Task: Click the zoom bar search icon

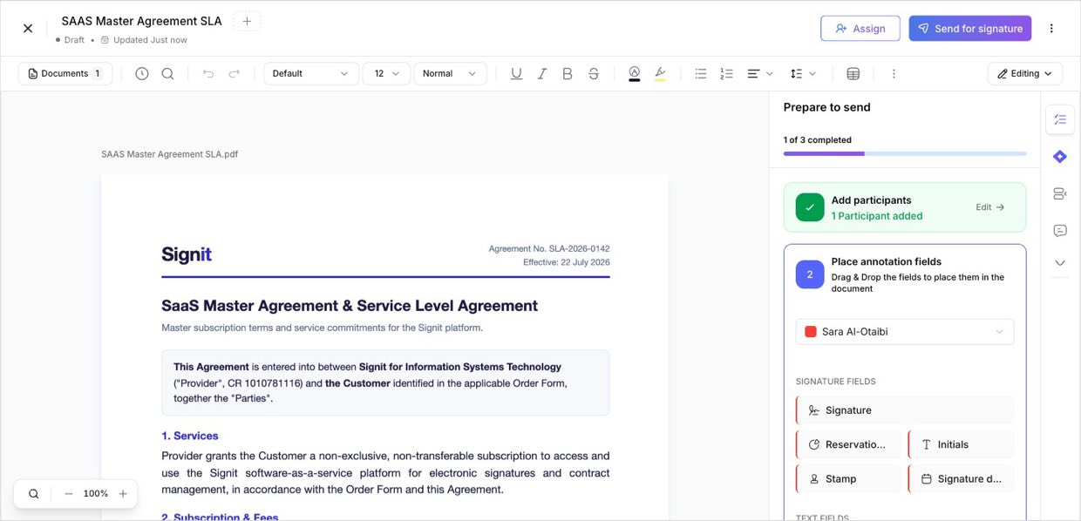Action: click(34, 494)
